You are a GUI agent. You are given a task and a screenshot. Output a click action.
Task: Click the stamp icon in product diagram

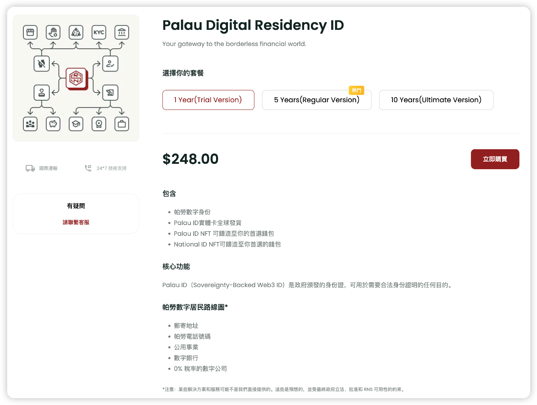42,93
